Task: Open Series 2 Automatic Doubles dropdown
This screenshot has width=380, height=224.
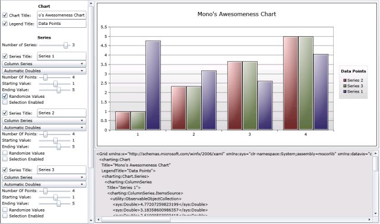Action: [44, 127]
